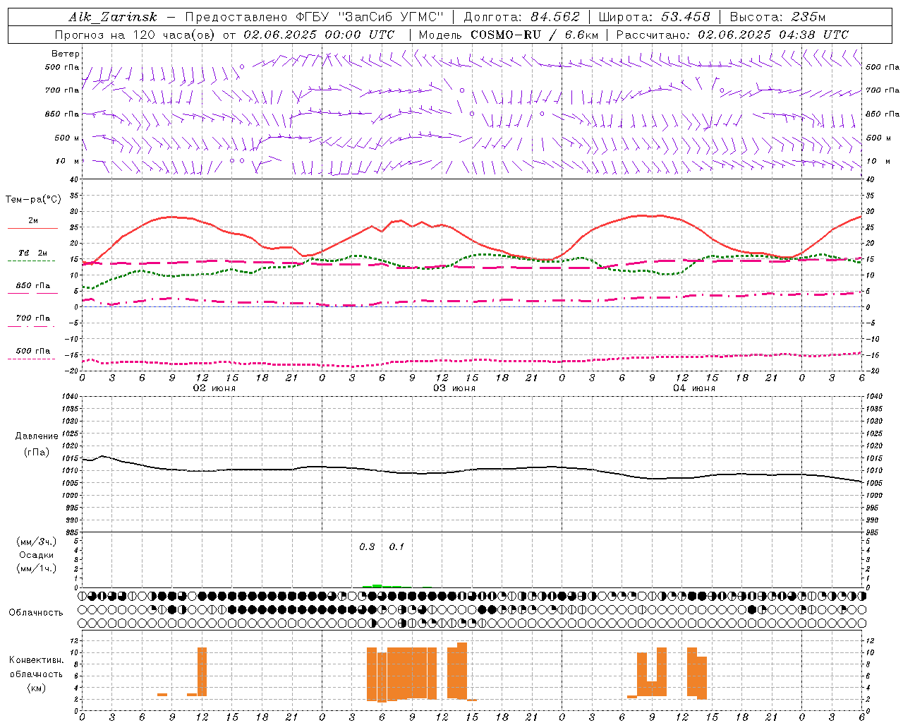Viewport: 903px width, 723px height.
Task: Click the date label 04 июня
Action: coord(694,388)
